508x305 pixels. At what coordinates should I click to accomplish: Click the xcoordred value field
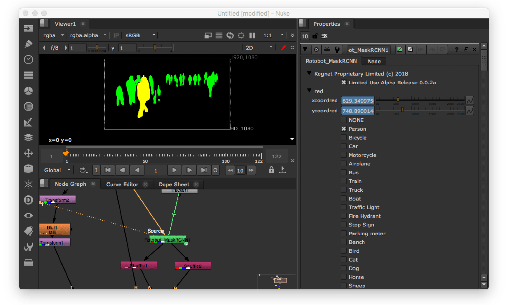coord(357,101)
